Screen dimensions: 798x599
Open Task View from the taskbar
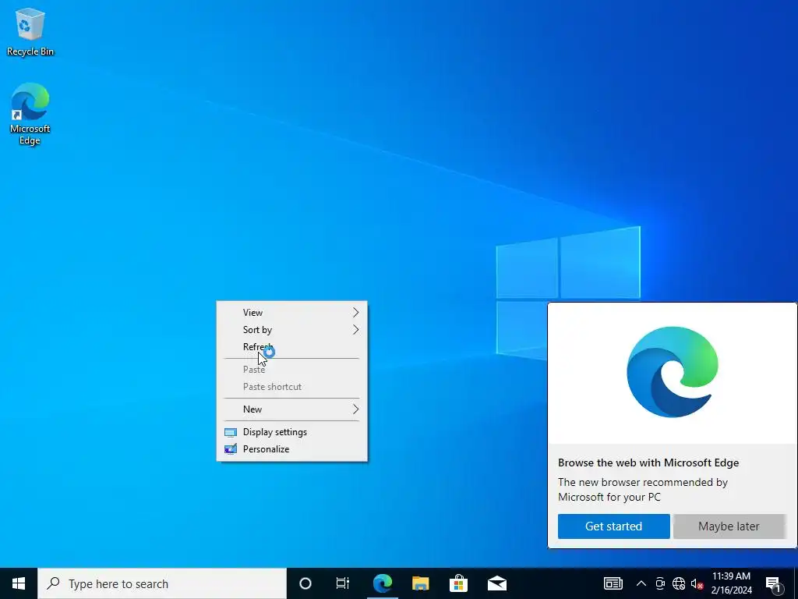point(343,583)
